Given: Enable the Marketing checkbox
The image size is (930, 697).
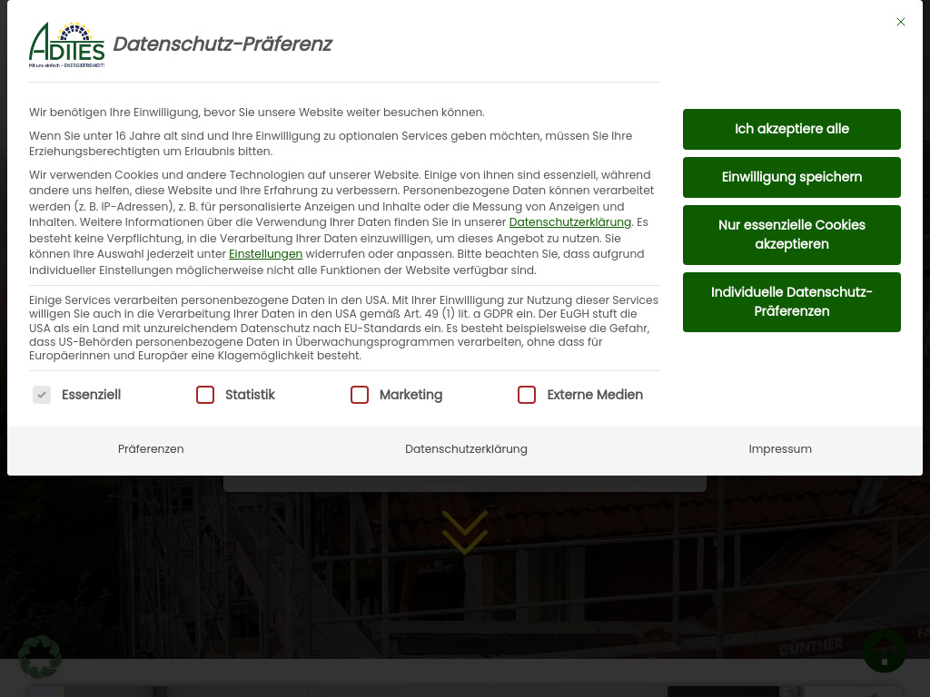Looking at the screenshot, I should [360, 395].
